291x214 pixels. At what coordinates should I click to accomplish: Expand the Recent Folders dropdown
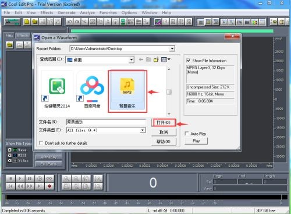[172, 48]
